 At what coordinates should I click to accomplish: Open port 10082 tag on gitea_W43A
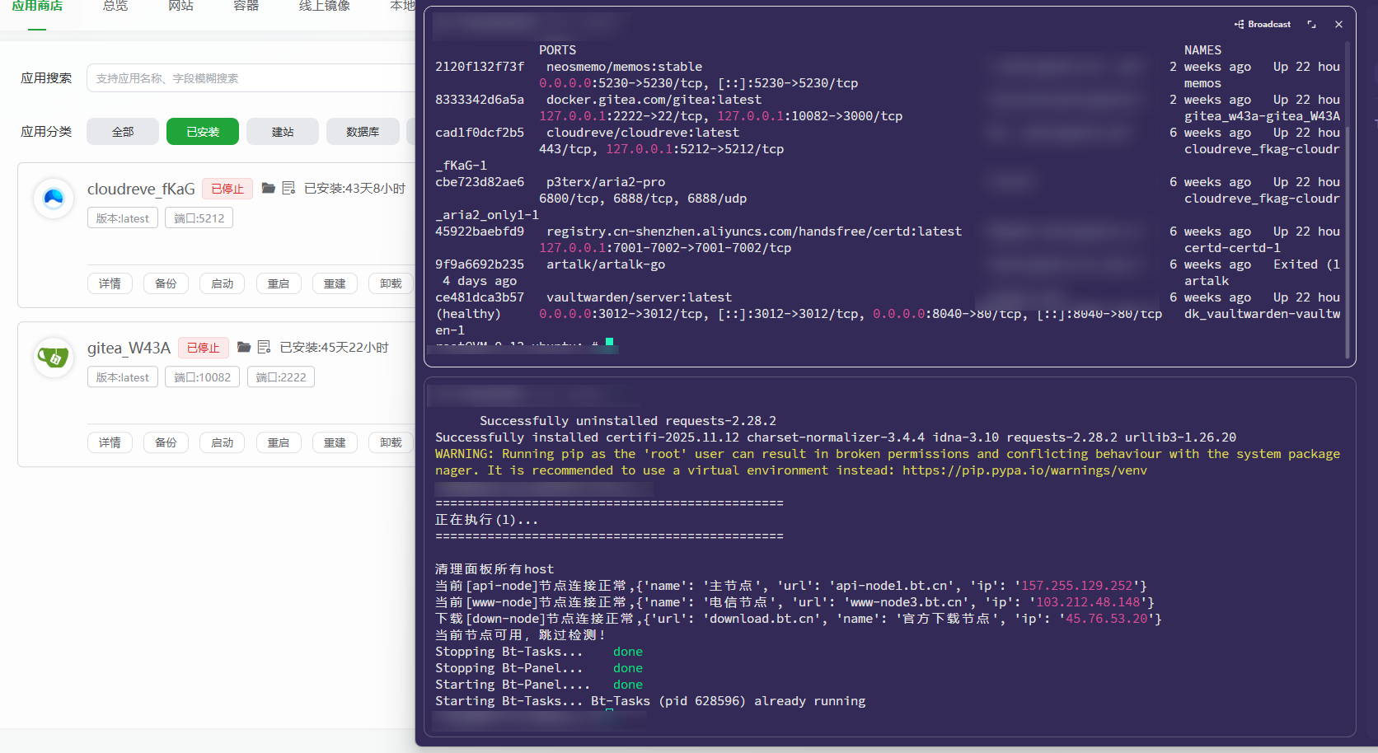(203, 377)
